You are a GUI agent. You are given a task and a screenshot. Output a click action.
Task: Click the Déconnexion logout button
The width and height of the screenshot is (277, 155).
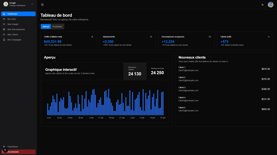(18, 152)
